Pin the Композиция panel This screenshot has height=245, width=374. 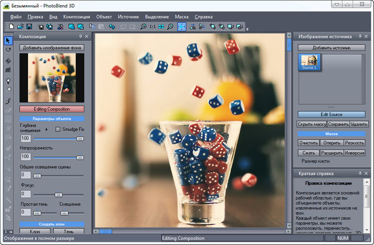click(80, 36)
